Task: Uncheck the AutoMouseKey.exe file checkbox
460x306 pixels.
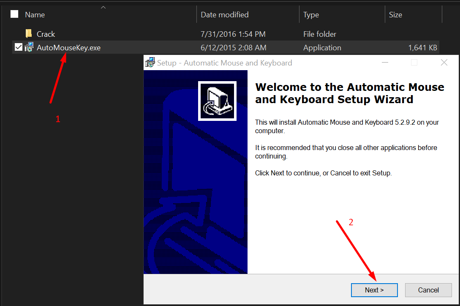Action: click(x=18, y=47)
